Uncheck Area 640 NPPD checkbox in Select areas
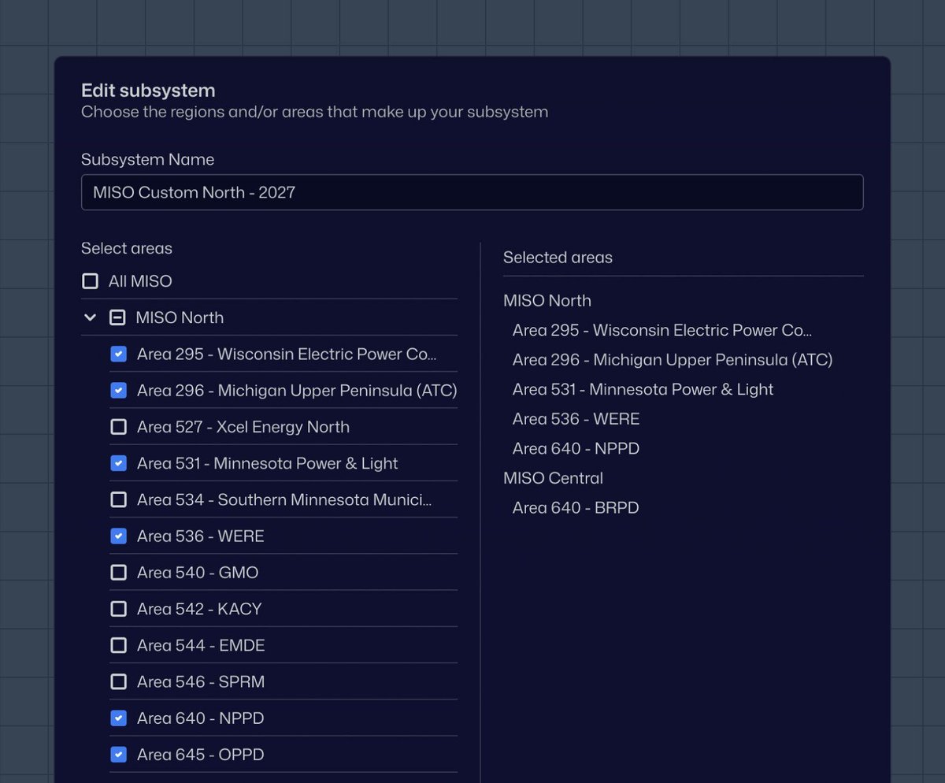 (x=118, y=718)
